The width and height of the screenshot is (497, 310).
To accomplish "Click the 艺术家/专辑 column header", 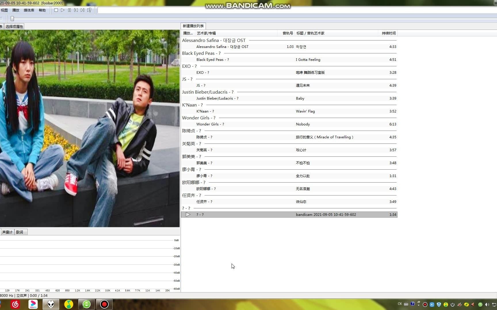I will coord(236,33).
